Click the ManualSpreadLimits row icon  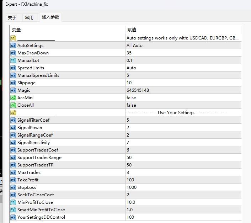pos(13,75)
